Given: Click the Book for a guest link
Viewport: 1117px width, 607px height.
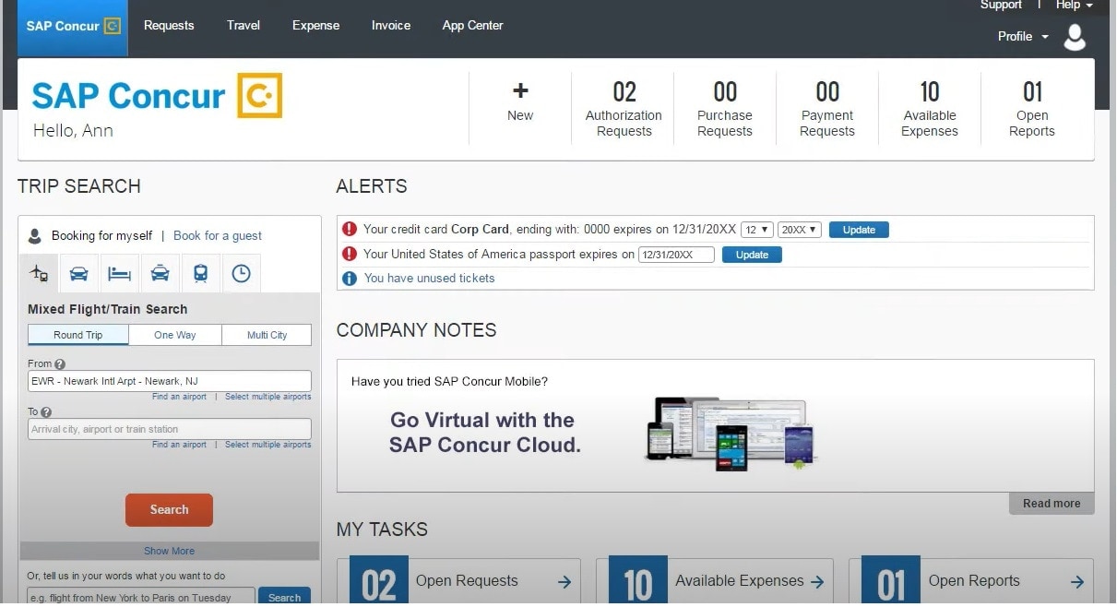Looking at the screenshot, I should click(218, 236).
